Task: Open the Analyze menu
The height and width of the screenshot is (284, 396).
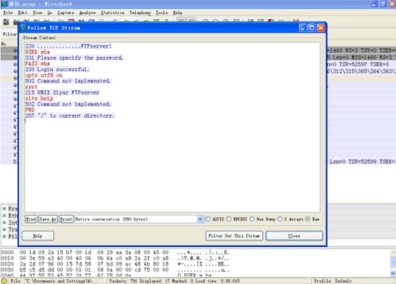Action: (x=87, y=13)
